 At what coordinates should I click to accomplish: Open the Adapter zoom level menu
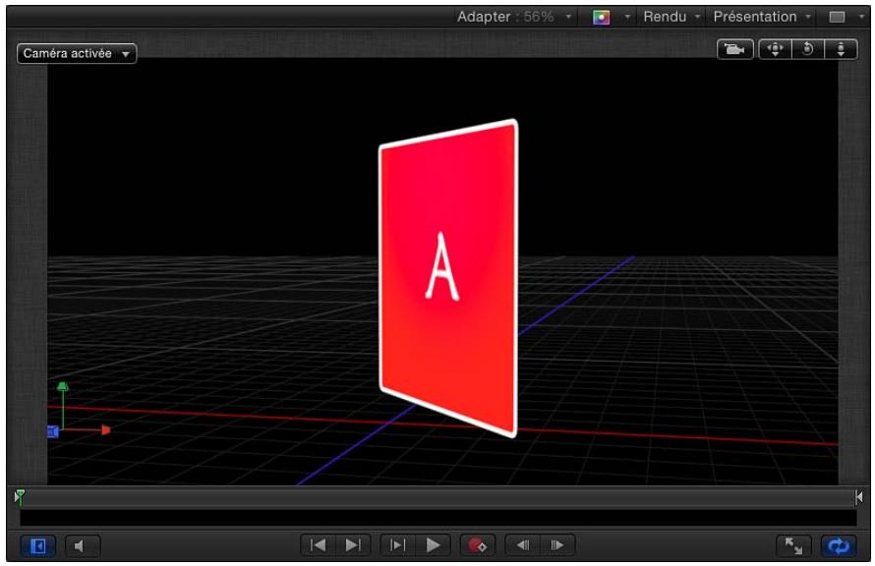point(514,17)
